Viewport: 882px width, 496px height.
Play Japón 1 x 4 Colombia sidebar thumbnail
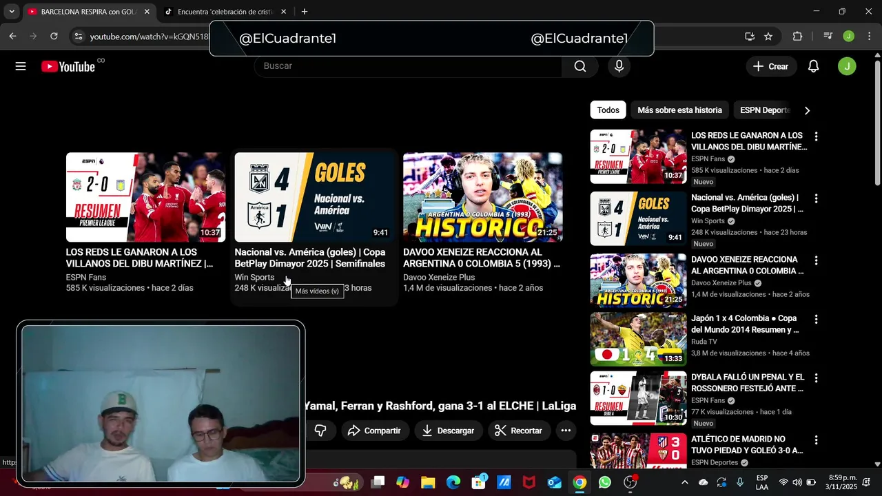(x=638, y=339)
